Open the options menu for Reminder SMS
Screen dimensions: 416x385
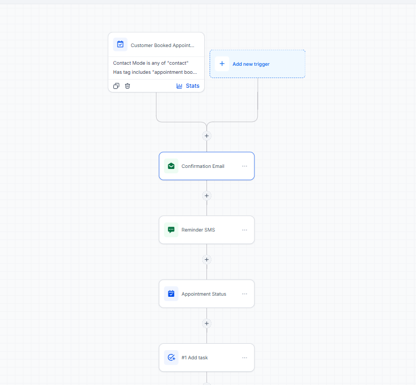click(244, 230)
